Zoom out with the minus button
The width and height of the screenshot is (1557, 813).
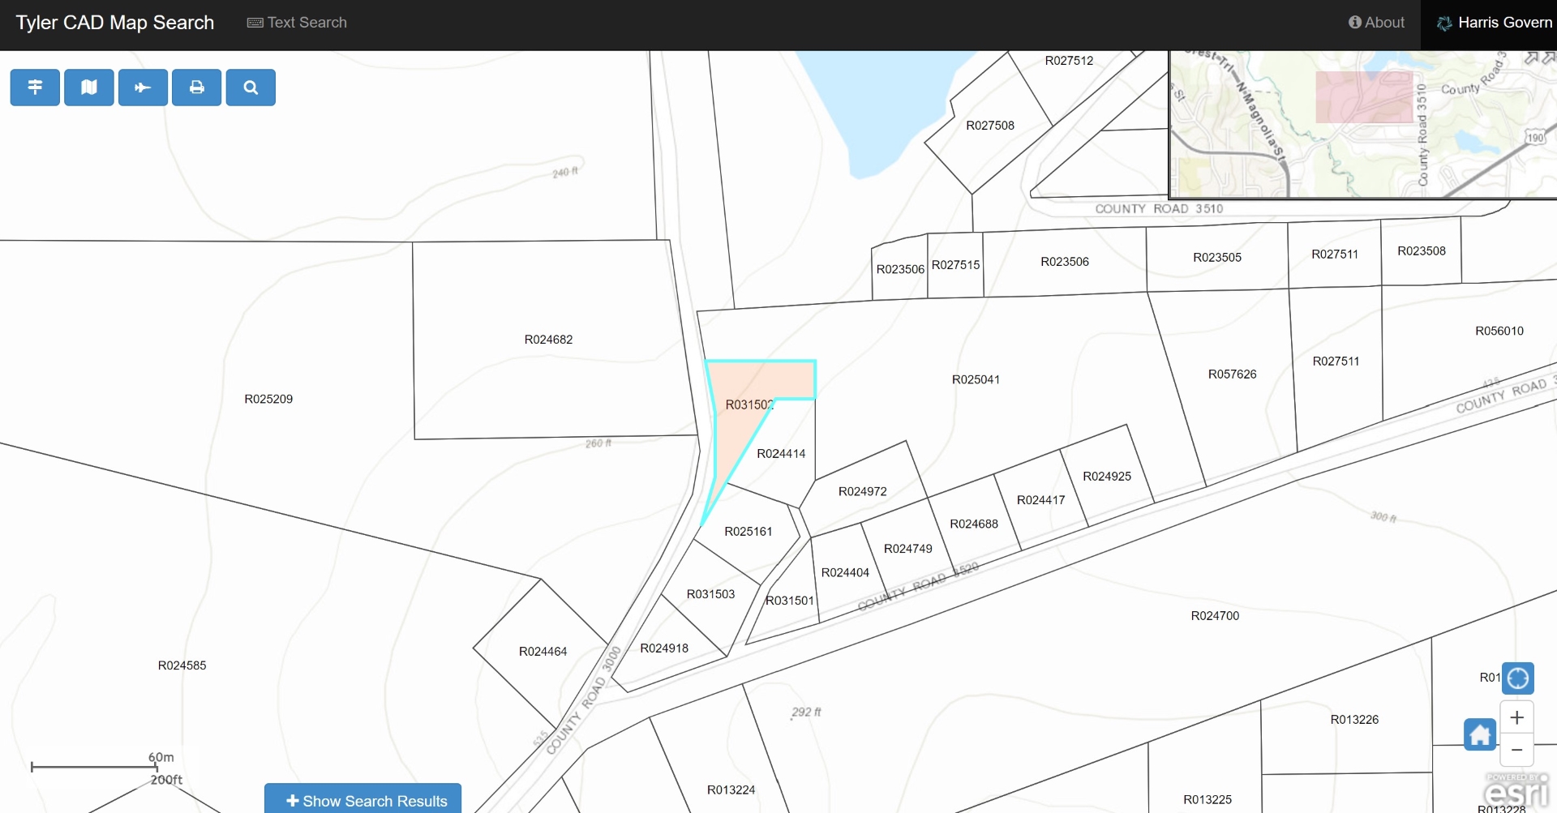point(1516,750)
